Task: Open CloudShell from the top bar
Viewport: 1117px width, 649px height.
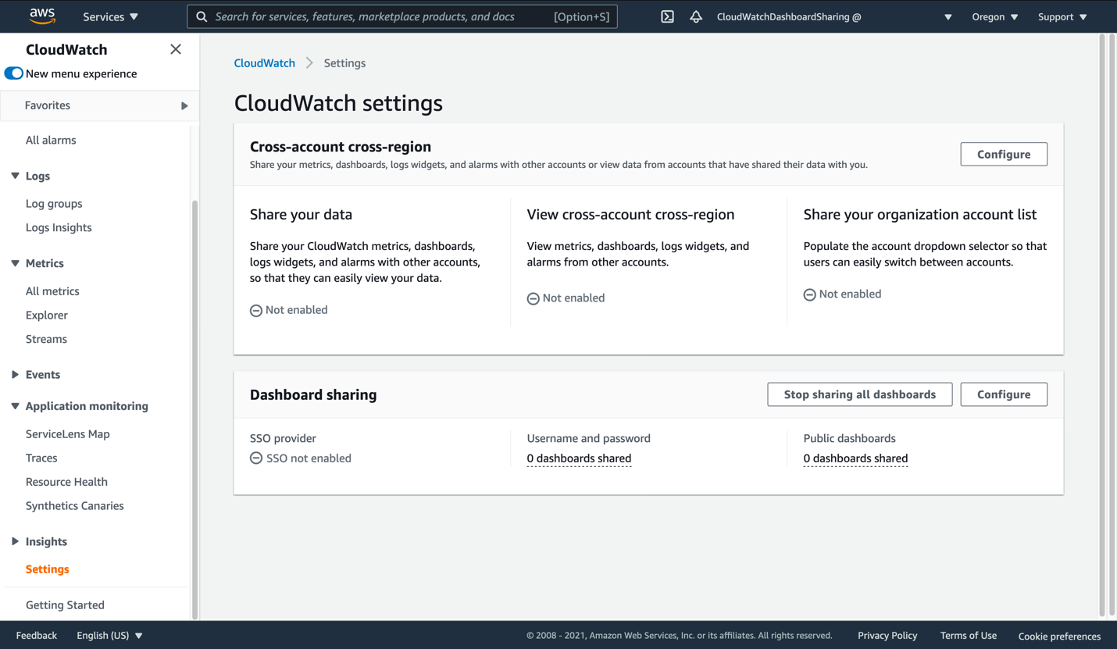Action: [x=666, y=16]
